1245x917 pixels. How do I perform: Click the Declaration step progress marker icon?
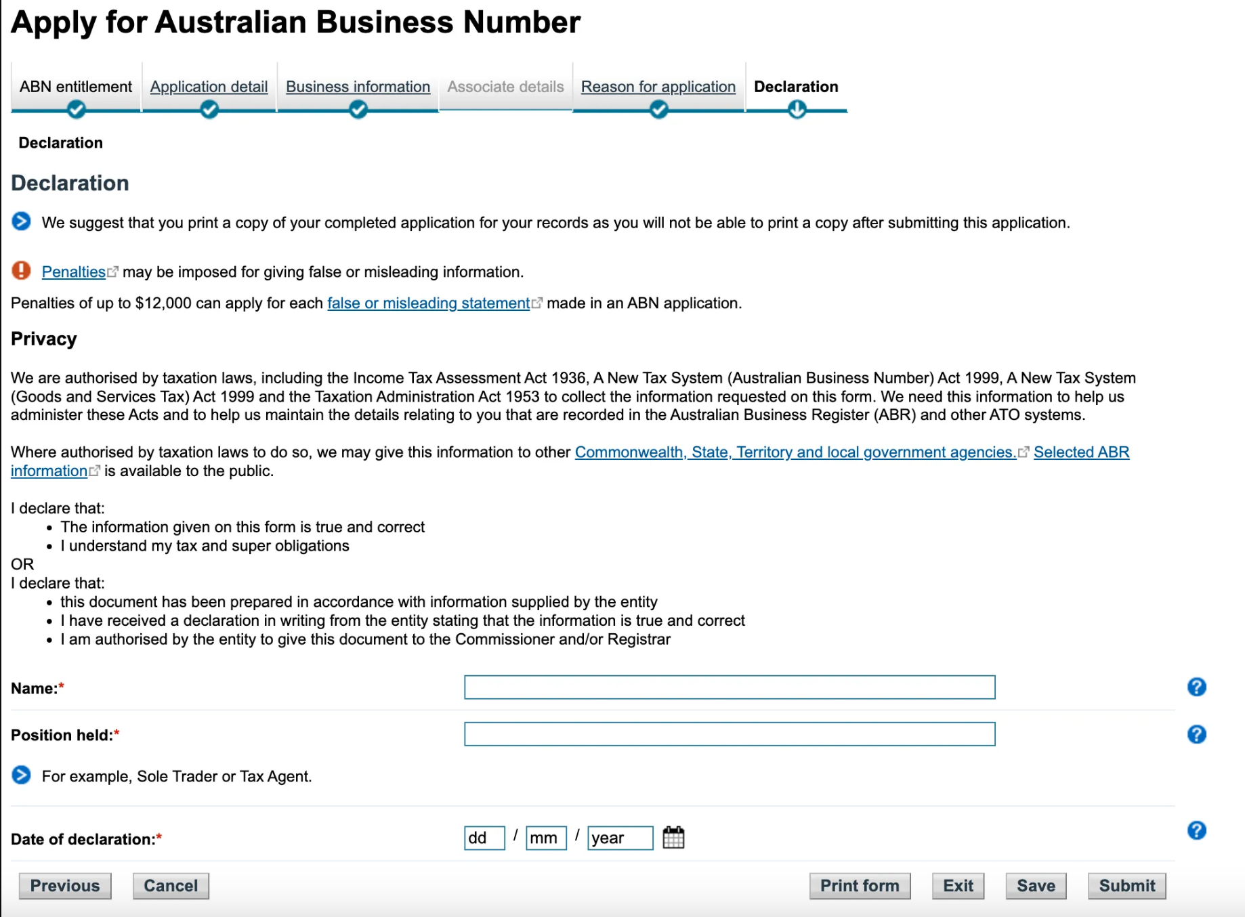point(797,109)
